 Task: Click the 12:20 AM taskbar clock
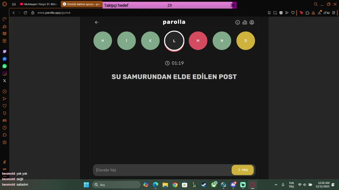point(323,185)
